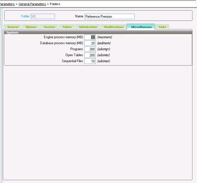Click the Name field with Reference Premium
The height and width of the screenshot is (183, 197).
(x=110, y=16)
